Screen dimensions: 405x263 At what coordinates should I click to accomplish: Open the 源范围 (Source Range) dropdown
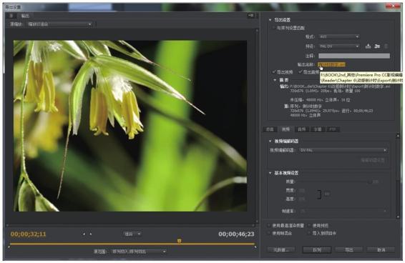click(x=138, y=251)
